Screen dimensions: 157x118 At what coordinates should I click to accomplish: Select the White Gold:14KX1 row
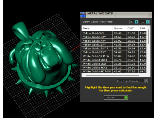point(114,68)
